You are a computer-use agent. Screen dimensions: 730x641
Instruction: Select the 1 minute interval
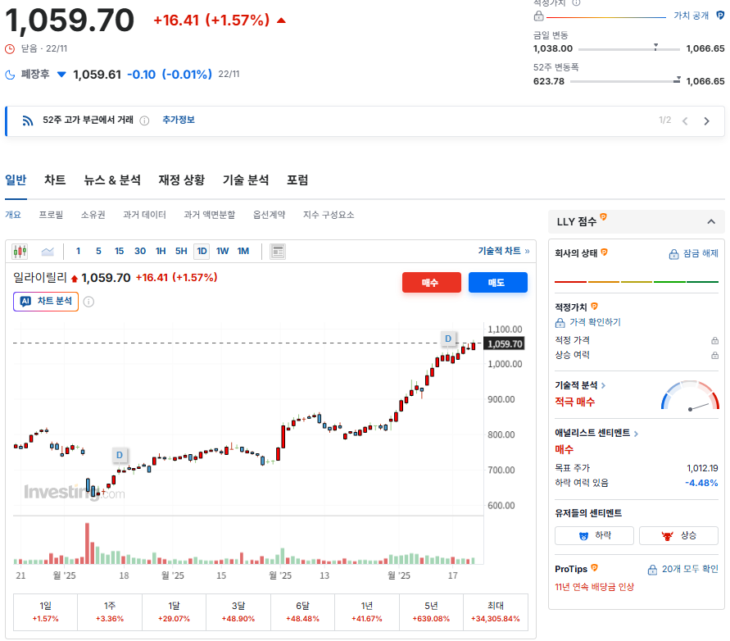coord(78,251)
